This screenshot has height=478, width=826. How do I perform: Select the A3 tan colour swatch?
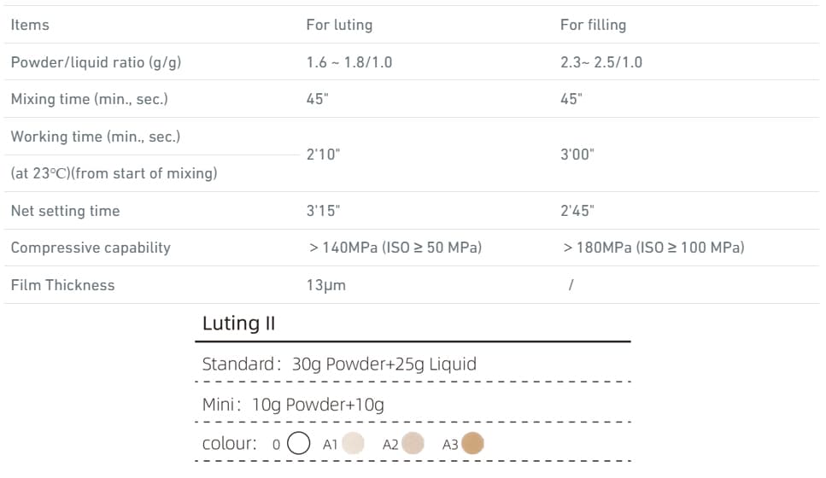click(x=472, y=443)
